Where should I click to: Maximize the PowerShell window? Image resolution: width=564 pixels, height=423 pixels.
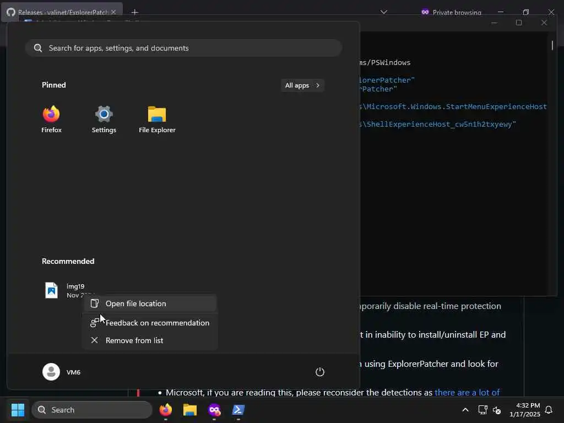click(x=519, y=23)
